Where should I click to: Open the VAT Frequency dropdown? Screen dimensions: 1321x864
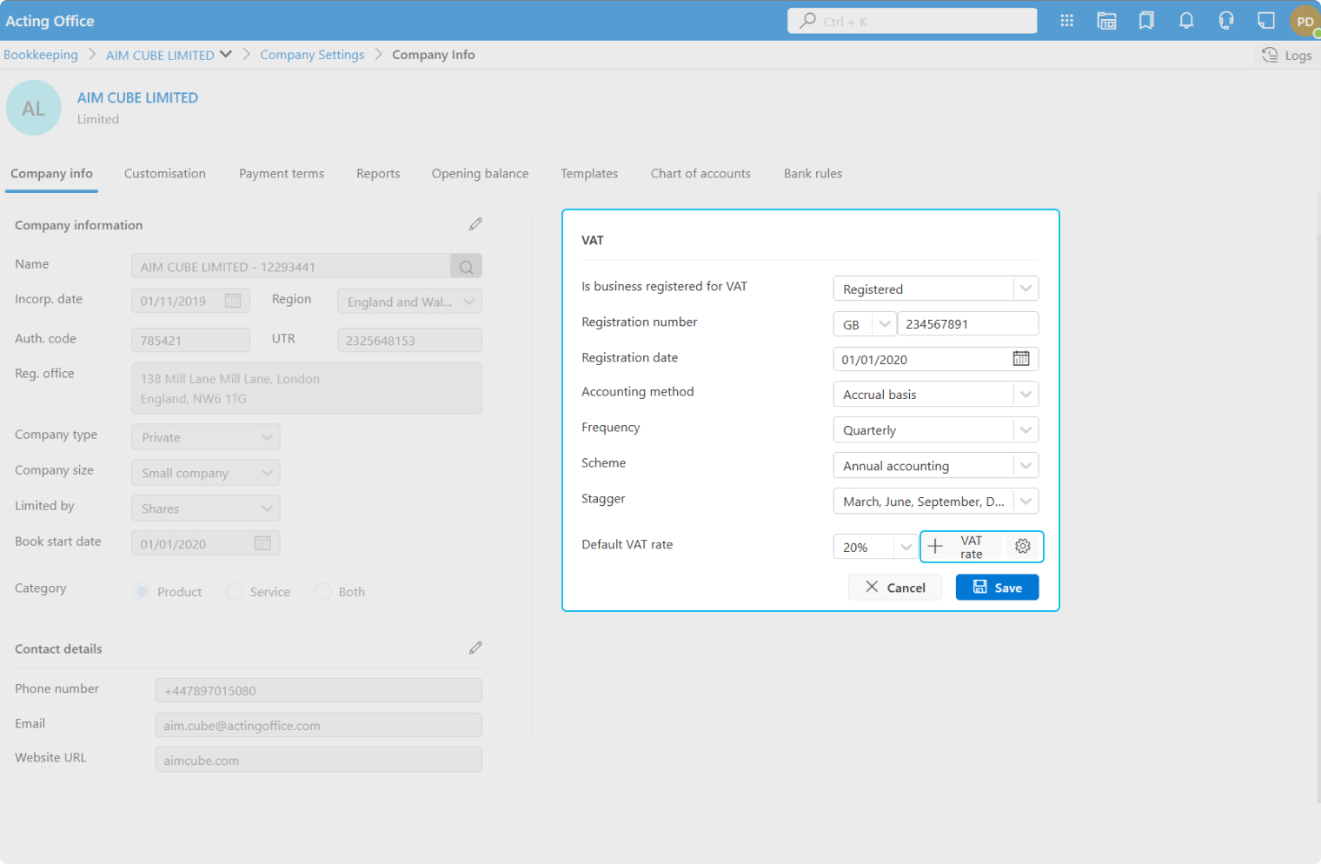click(x=1025, y=430)
